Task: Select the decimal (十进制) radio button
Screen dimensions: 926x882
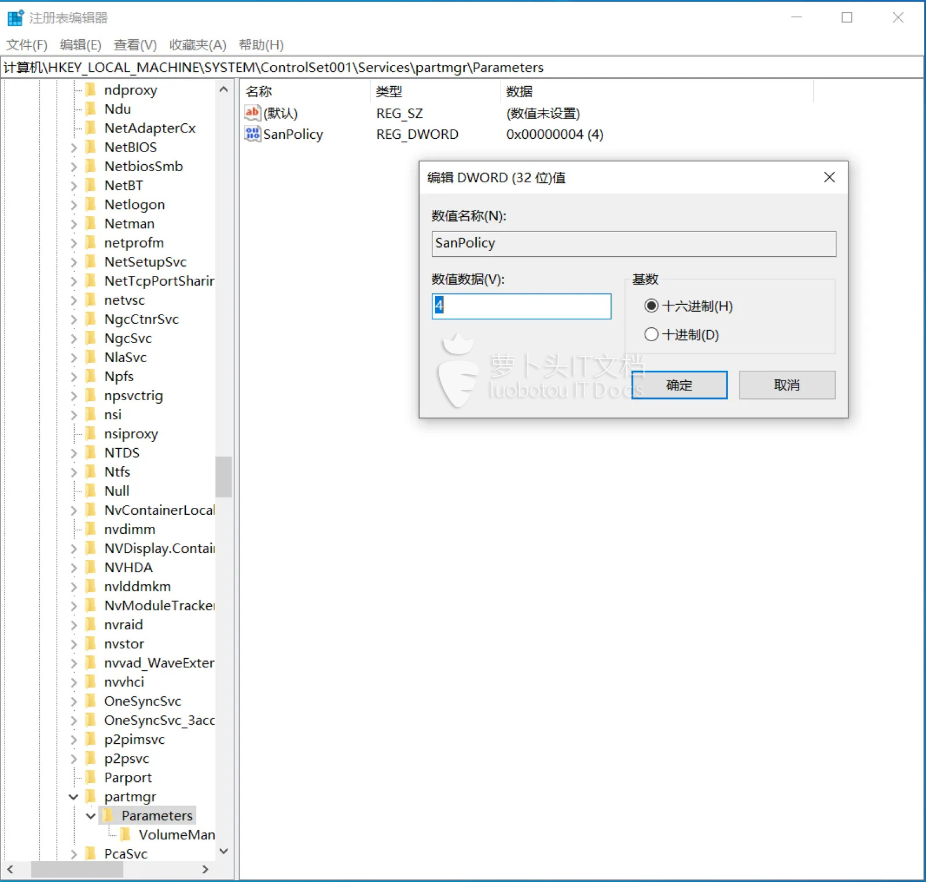Action: [x=651, y=334]
